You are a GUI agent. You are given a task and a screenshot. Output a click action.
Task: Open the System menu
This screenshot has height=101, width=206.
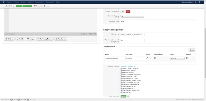10,2
